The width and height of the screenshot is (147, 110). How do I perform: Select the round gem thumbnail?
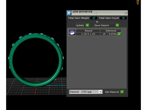coord(72,32)
